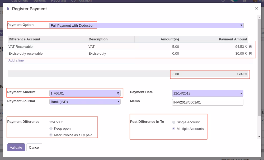
Task: Click the dialog scrollbar up arrow
Action: coord(259,17)
